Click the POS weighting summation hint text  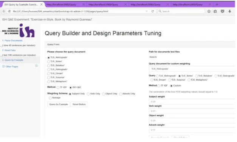[x=183, y=92]
